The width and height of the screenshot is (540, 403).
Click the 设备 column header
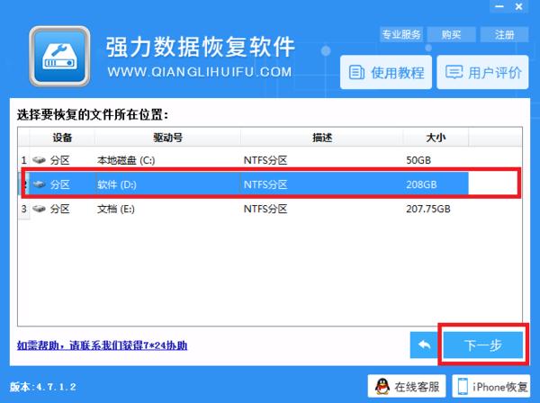click(62, 138)
